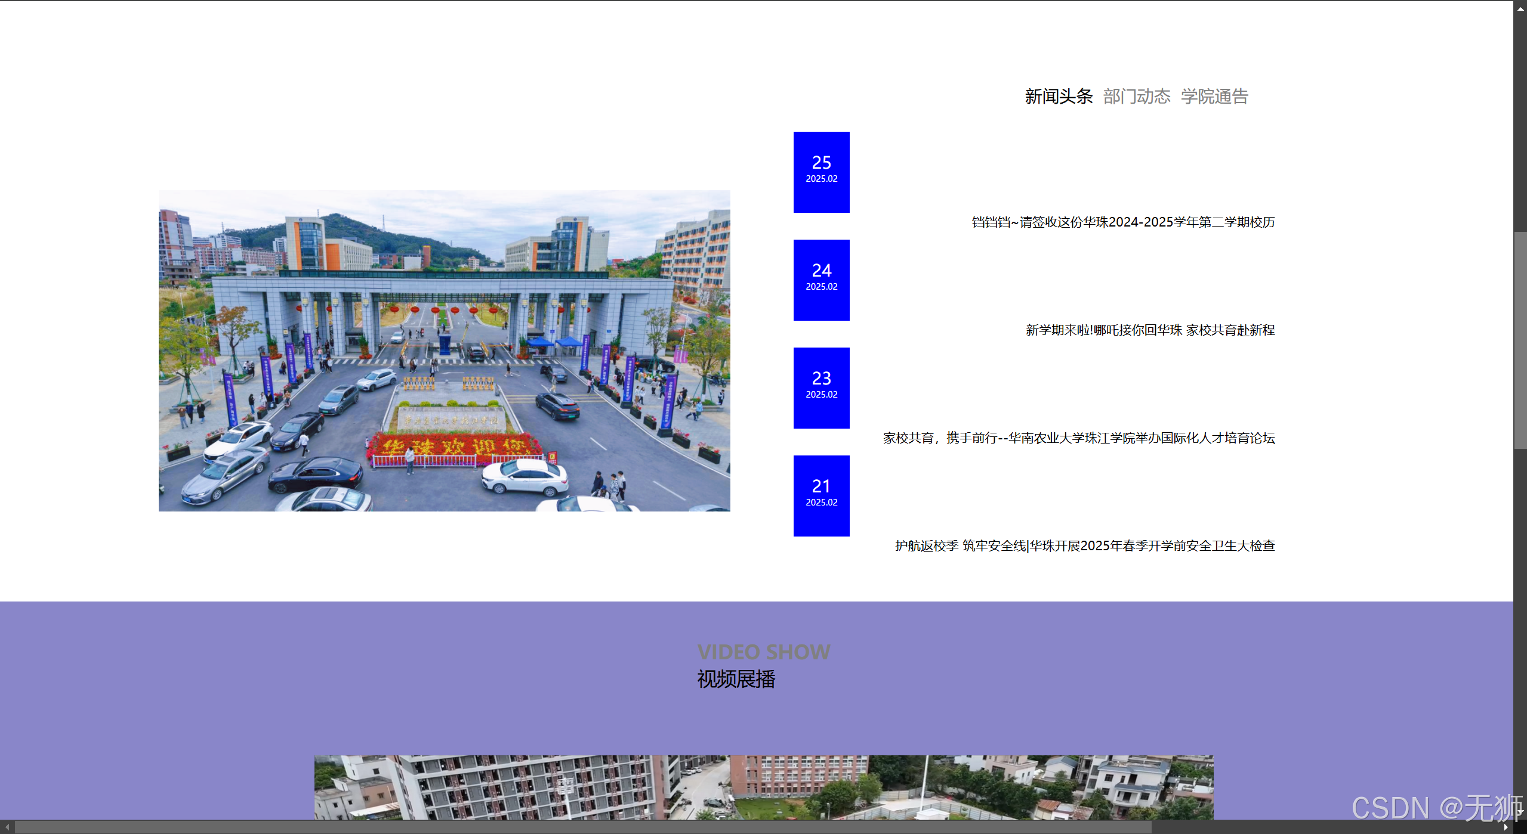Click the blue date box for 21 2025.02
The image size is (1527, 834).
(821, 495)
